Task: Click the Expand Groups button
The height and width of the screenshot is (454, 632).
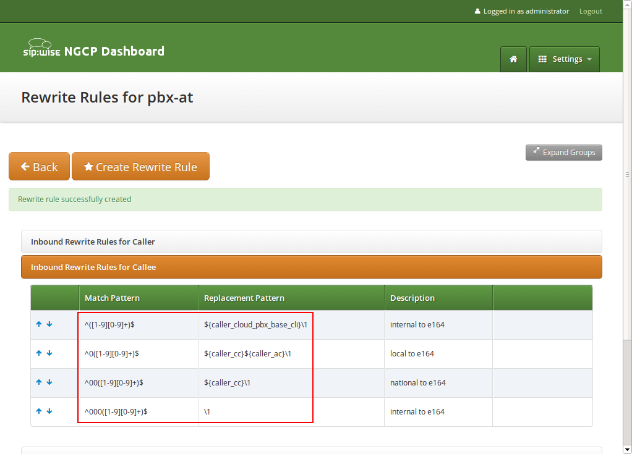Action: coord(563,153)
